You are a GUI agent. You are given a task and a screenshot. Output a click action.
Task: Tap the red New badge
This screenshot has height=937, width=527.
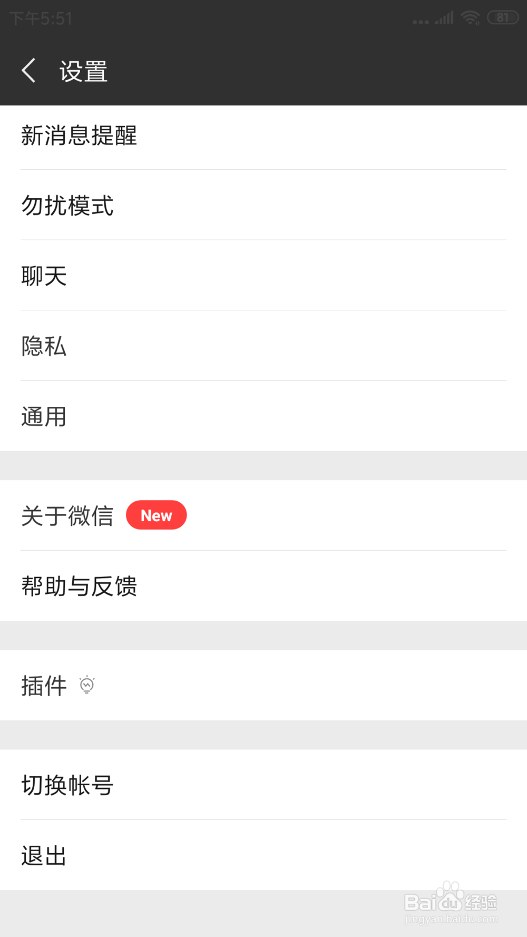[x=156, y=515]
